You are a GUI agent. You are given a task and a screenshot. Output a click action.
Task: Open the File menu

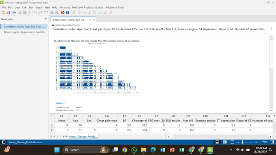coord(4,7)
